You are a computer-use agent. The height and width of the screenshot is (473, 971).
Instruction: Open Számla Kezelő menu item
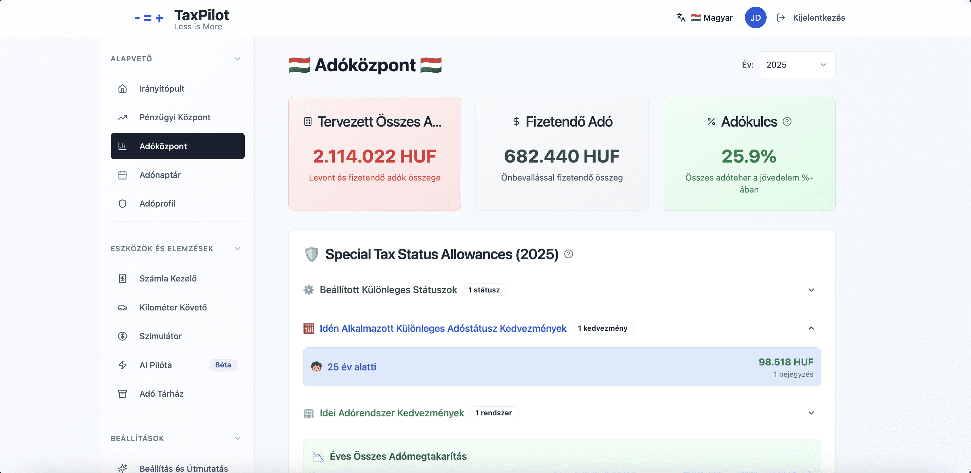(x=168, y=279)
